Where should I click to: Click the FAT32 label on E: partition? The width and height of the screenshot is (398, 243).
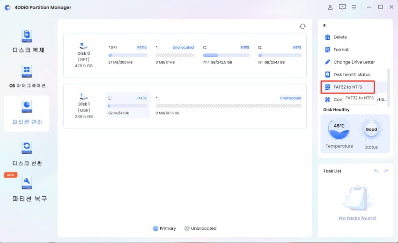pos(141,98)
